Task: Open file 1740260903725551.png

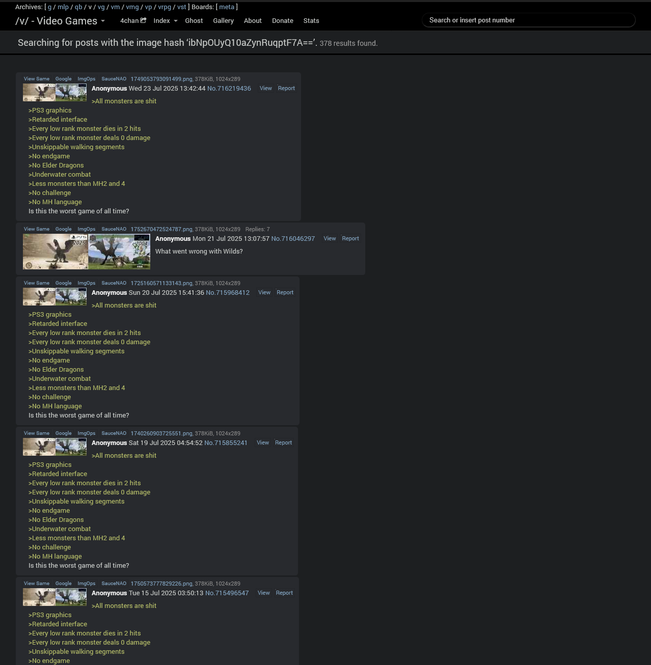Action: click(161, 433)
